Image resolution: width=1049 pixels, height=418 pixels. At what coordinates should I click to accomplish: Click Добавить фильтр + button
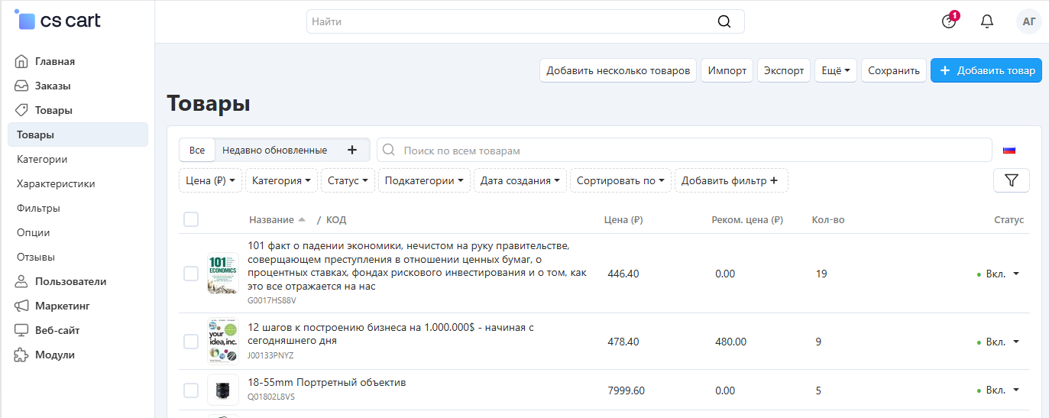(x=731, y=180)
